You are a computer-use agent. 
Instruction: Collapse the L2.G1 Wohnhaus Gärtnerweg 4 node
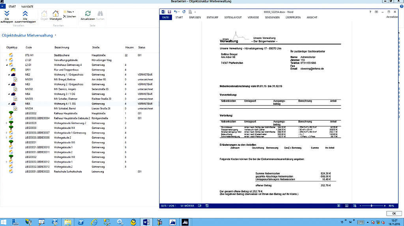tap(6, 65)
